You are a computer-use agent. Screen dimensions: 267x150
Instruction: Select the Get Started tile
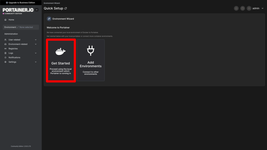click(60, 61)
